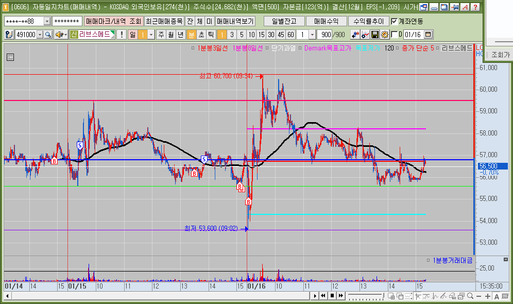Toggle 리브스메드 legend marker
513x304 pixels.
[437, 48]
